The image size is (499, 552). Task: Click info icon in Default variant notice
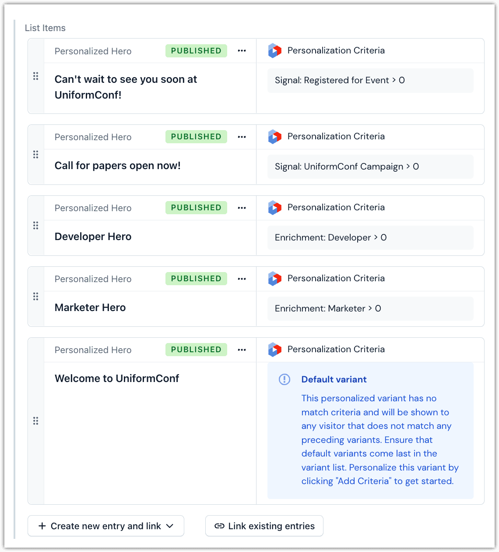pos(285,379)
